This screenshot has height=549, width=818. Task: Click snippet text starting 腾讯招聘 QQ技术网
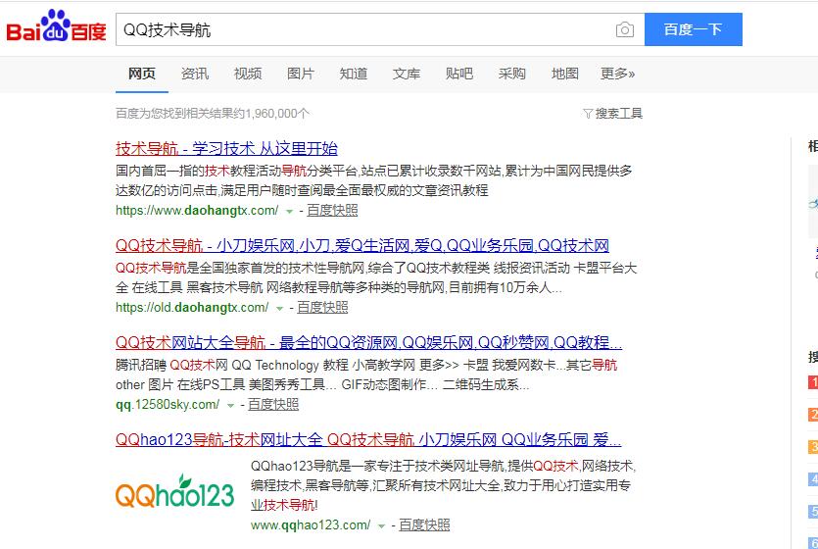(366, 374)
